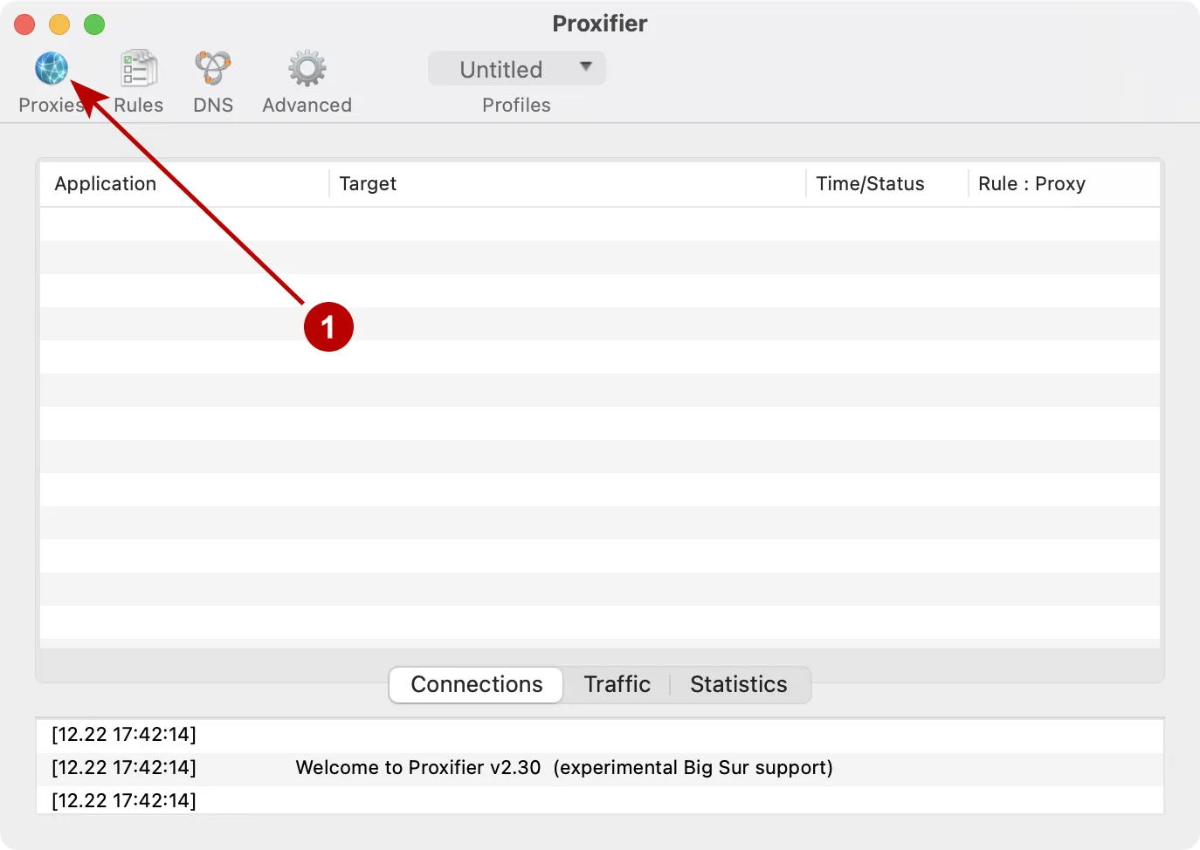
Task: Click the Time/Status column header
Action: tap(870, 183)
